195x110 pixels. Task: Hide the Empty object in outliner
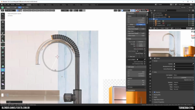tap(191, 23)
